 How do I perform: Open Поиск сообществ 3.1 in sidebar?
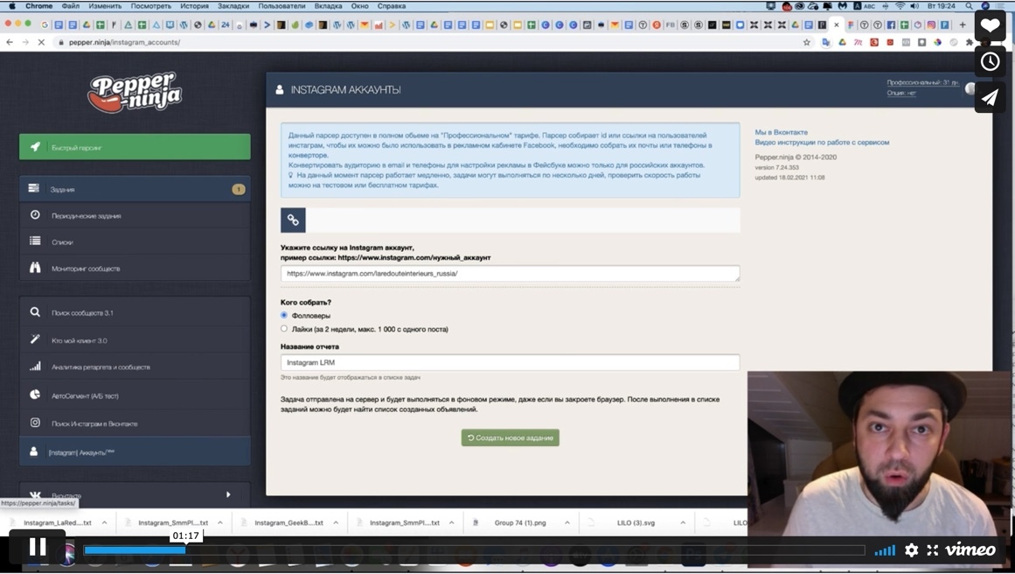tap(135, 312)
